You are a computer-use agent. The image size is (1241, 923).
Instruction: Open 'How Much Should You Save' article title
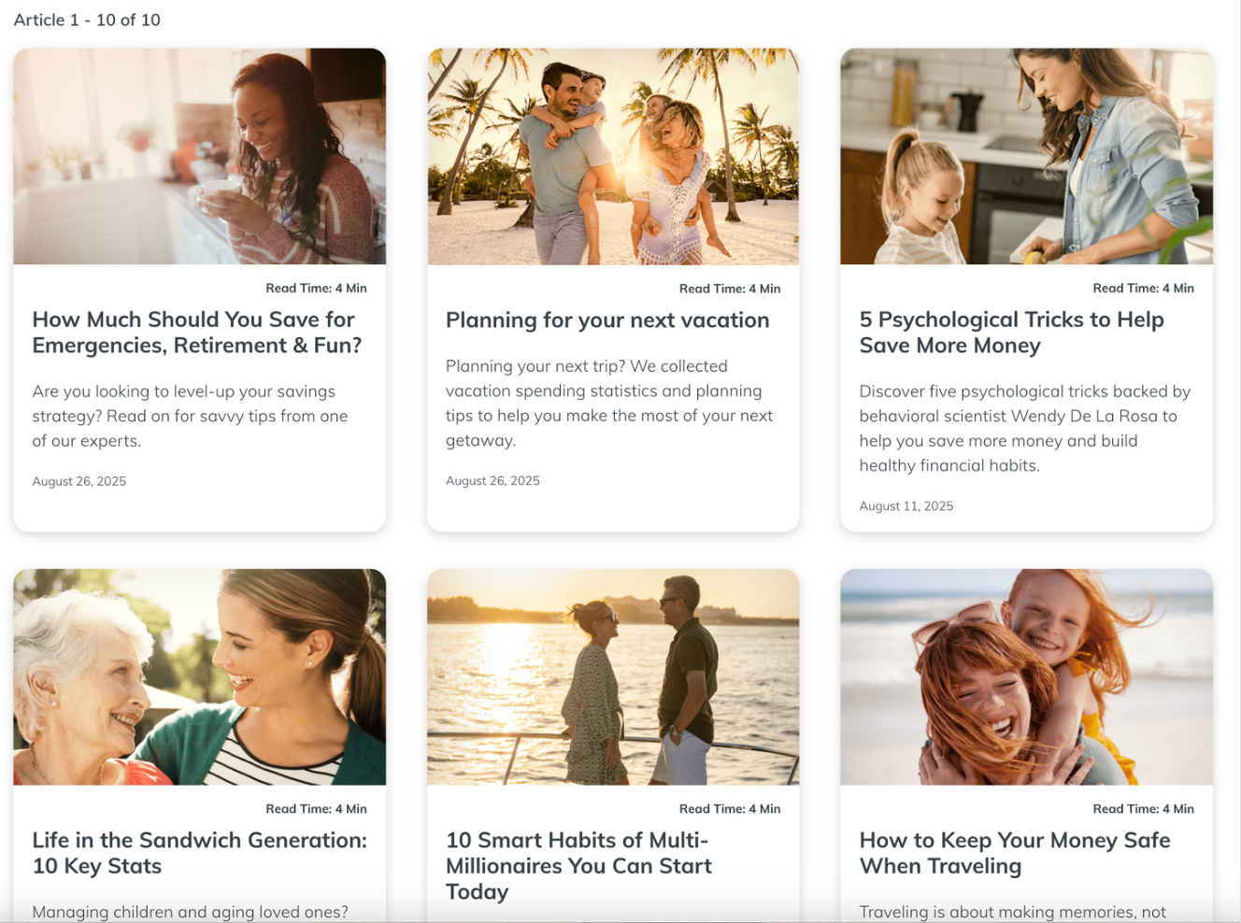tap(197, 333)
